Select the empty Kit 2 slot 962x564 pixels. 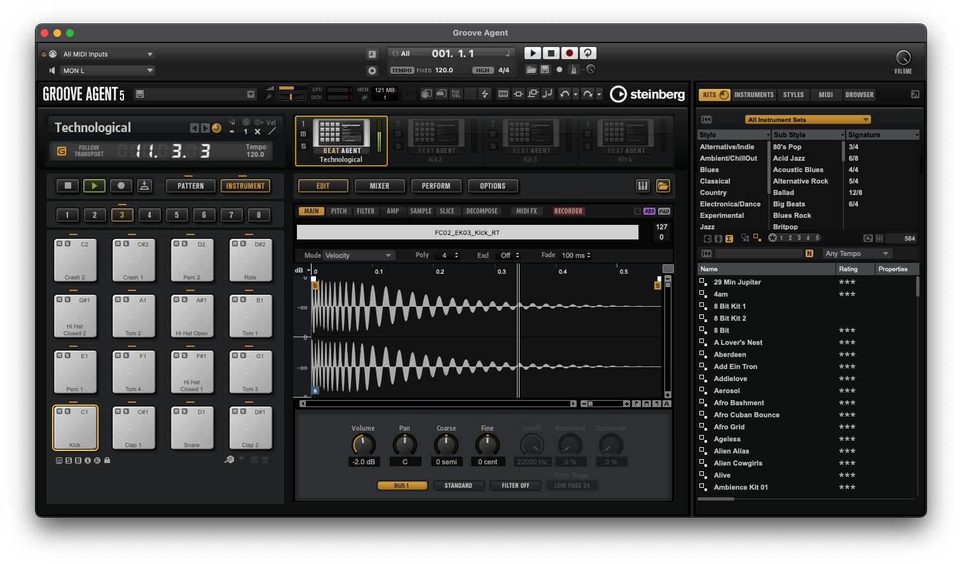436,141
